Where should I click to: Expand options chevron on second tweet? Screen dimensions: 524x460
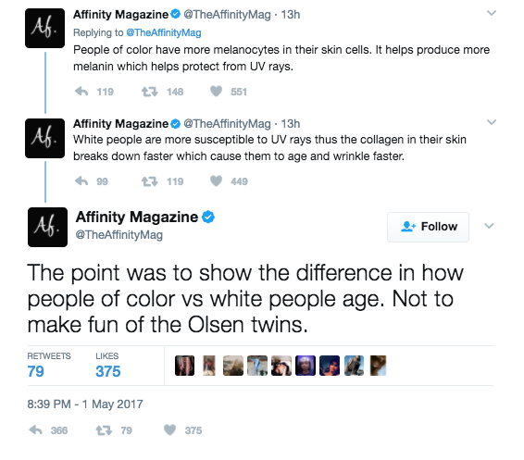(492, 122)
